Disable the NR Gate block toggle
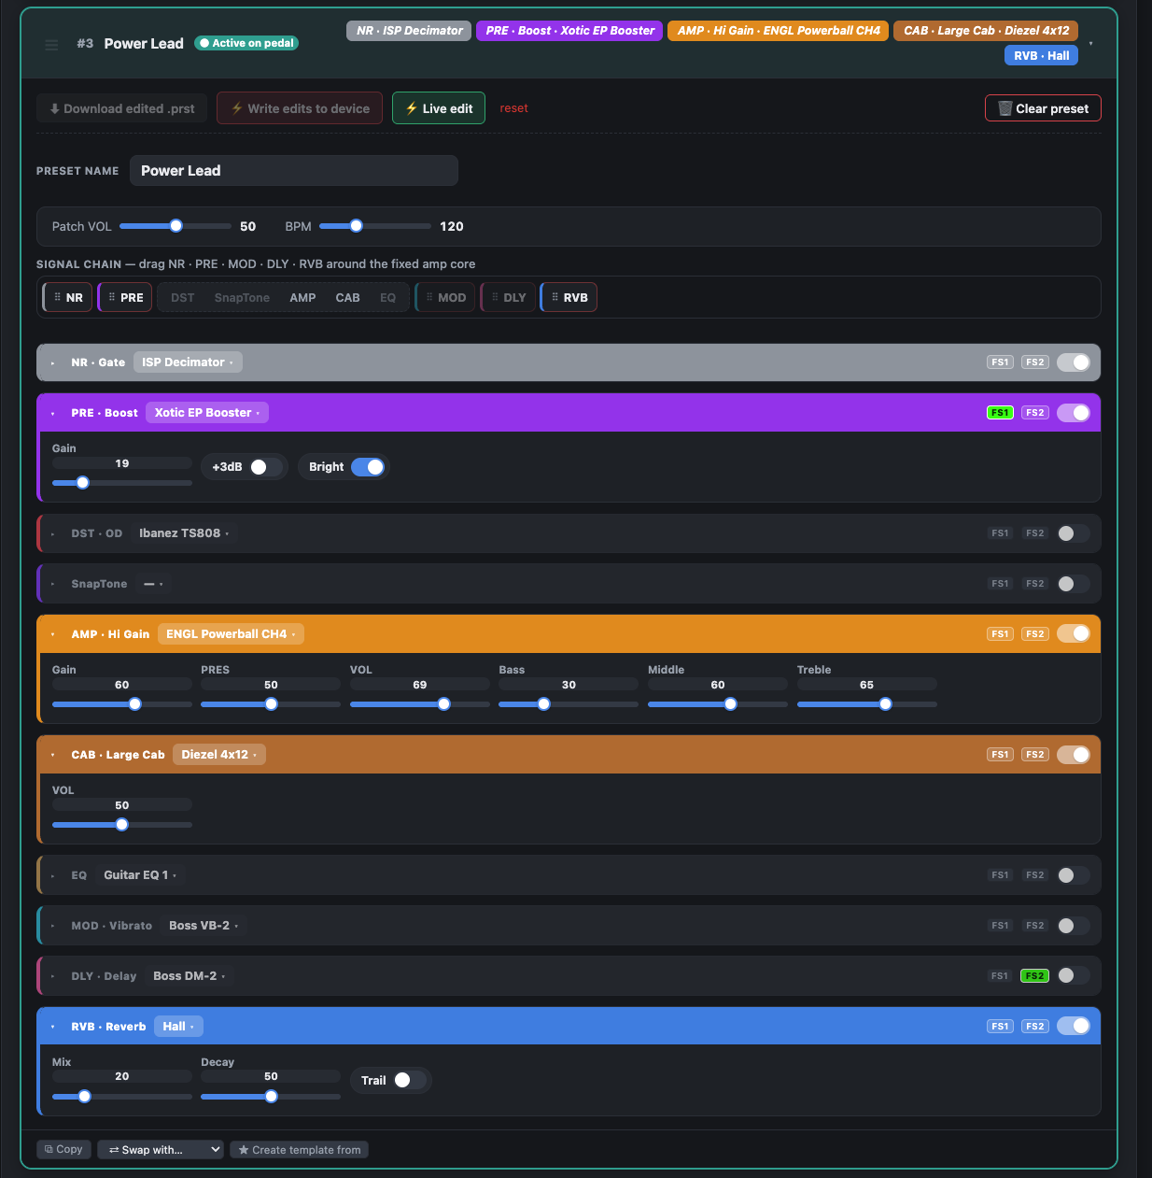 click(1074, 362)
